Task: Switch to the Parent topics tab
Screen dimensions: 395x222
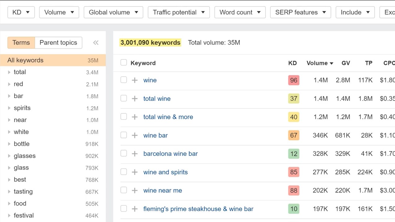Action: [x=58, y=43]
